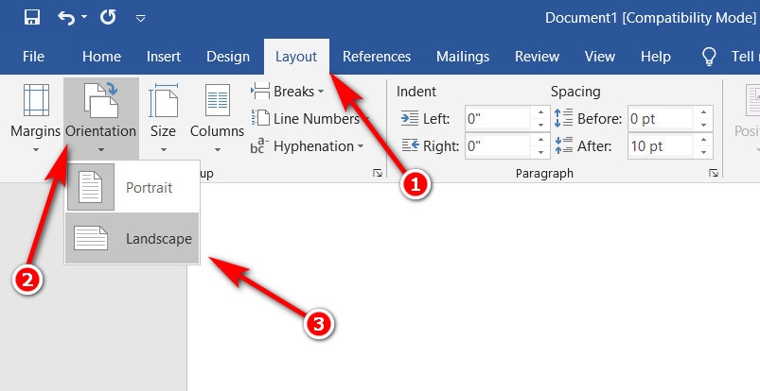
Task: Click the Tell me lightbulb icon
Action: (x=708, y=57)
